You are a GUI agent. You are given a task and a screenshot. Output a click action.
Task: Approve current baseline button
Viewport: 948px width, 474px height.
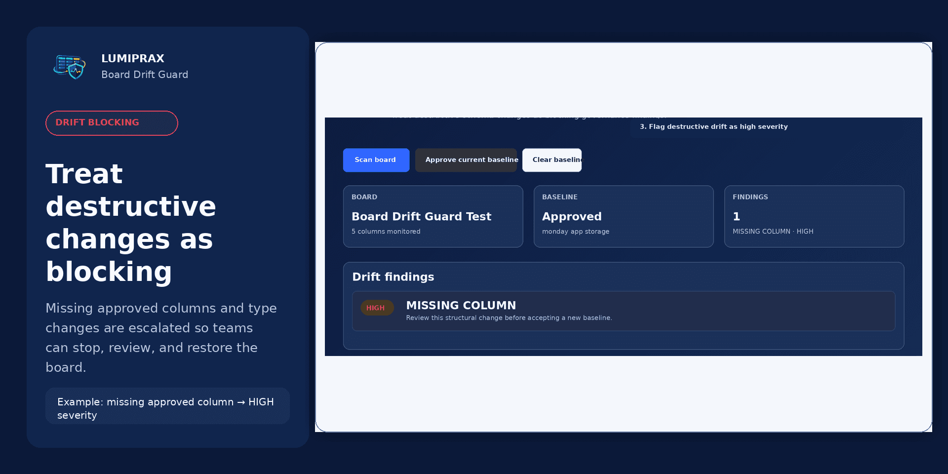(x=466, y=160)
